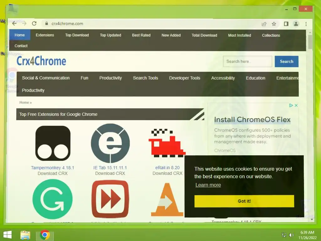Go back with the browser back arrow
The image size is (321, 241).
coord(14,24)
